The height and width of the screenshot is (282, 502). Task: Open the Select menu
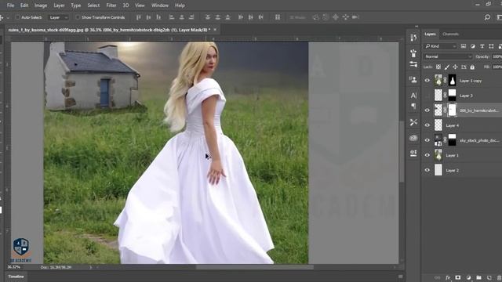coord(93,5)
